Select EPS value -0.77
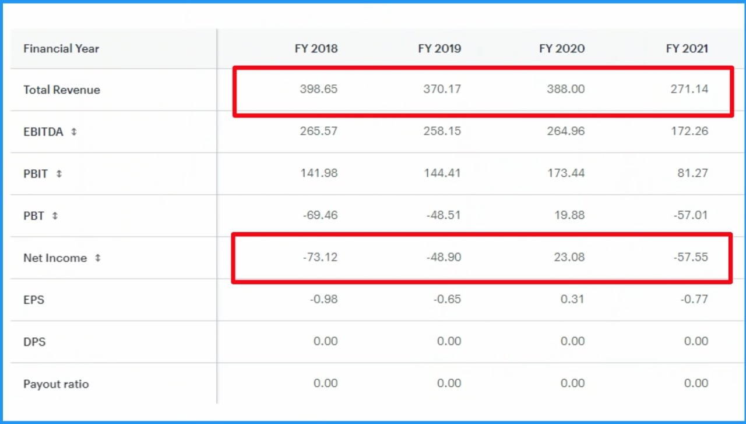The image size is (746, 424). (x=695, y=299)
